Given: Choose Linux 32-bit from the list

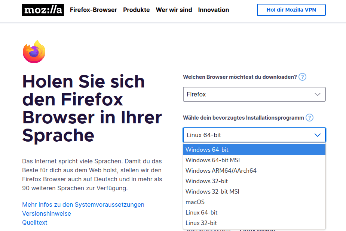Looking at the screenshot, I should coord(254,223).
